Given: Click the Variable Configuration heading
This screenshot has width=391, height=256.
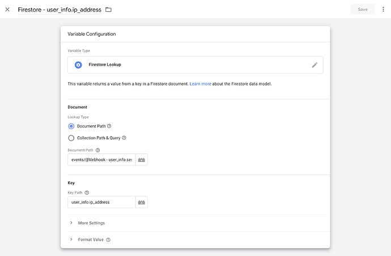Looking at the screenshot, I should click(91, 34).
